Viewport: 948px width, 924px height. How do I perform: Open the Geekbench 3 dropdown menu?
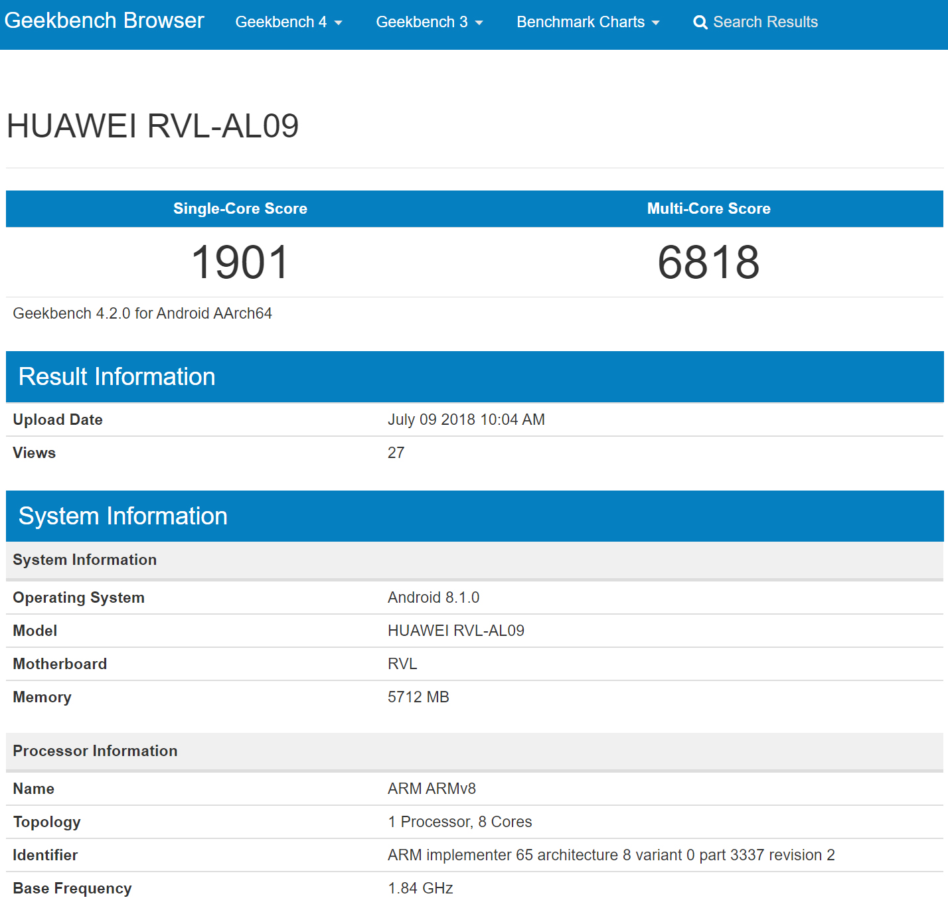(430, 22)
